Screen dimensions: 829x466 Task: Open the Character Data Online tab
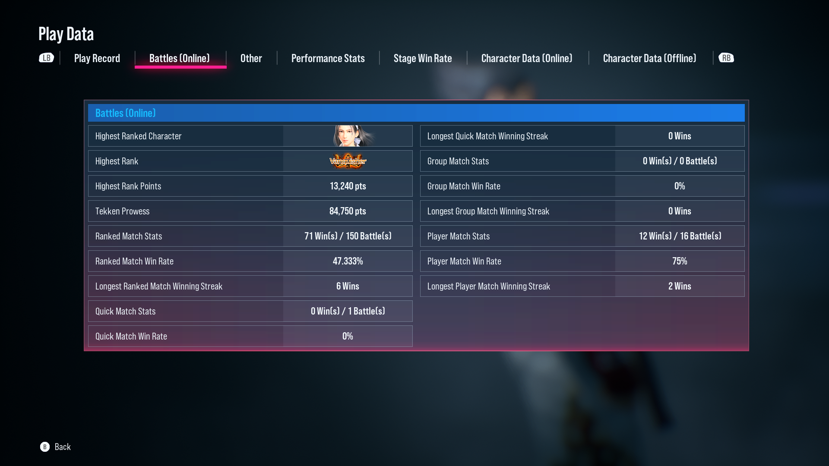tap(526, 57)
